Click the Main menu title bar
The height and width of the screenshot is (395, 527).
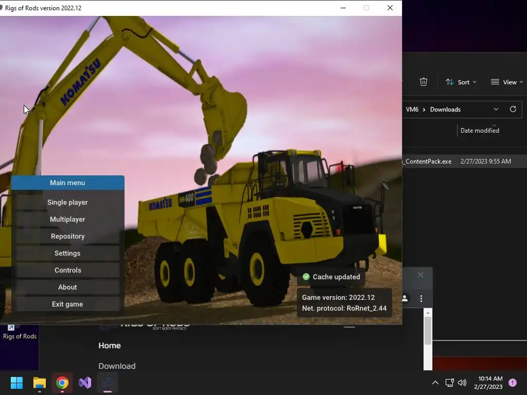click(67, 183)
